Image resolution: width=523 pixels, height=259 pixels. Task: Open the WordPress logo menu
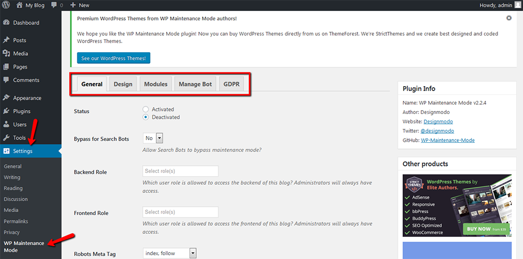(7, 5)
